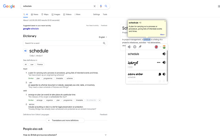220x137 pixels.
Task: Pin the translation popup with the pin icon
Action: [140, 47]
